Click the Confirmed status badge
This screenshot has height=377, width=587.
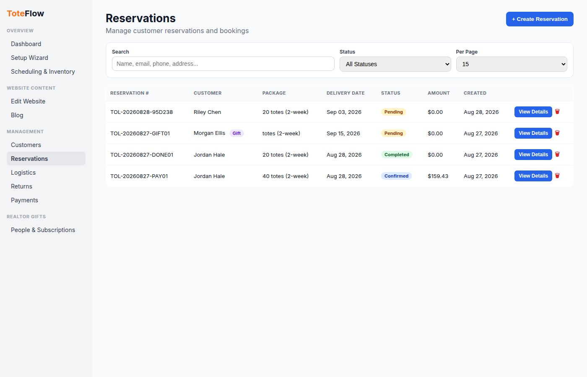pyautogui.click(x=396, y=176)
